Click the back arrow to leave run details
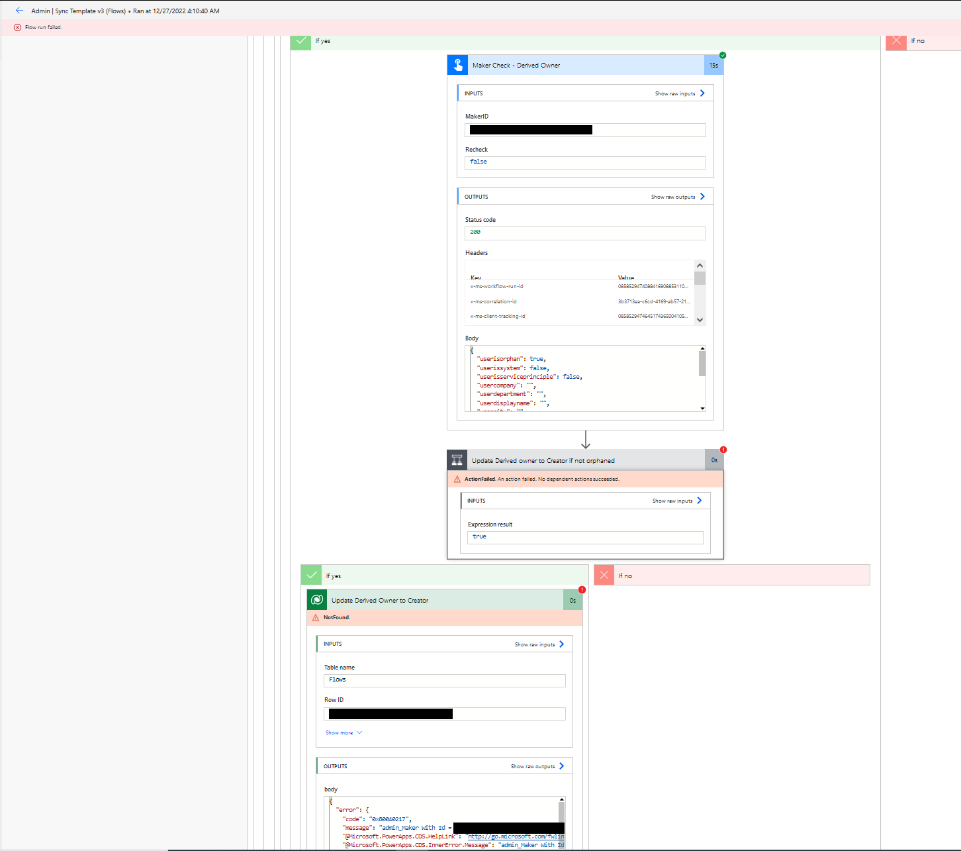961x851 pixels. (19, 11)
